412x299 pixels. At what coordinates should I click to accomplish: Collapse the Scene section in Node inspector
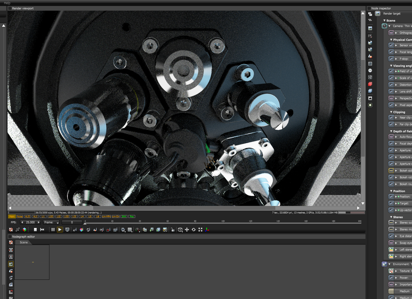tap(384, 20)
